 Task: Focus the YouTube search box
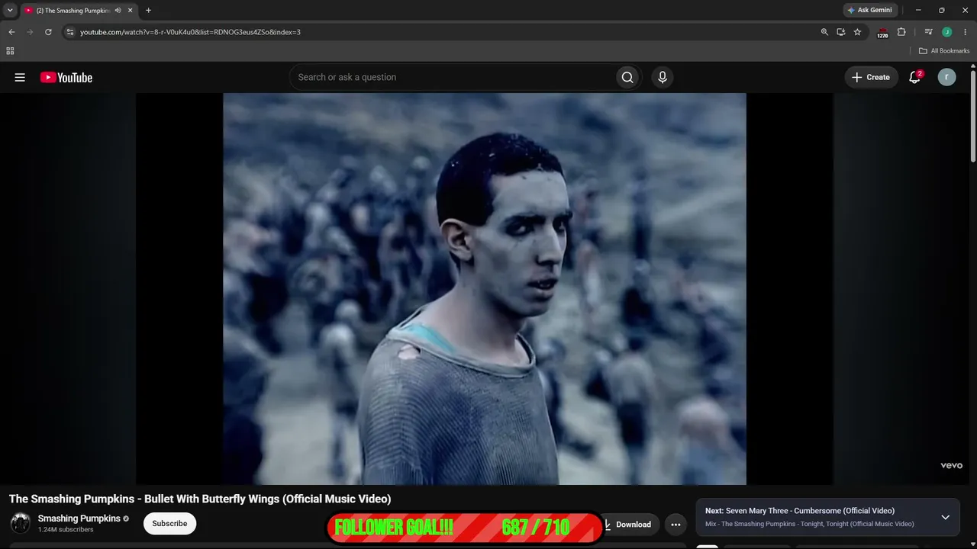pyautogui.click(x=453, y=77)
